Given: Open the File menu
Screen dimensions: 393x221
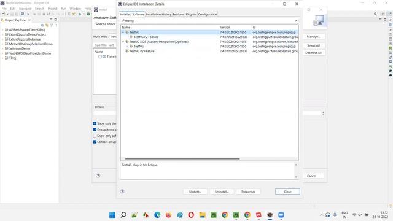Looking at the screenshot, I should click(x=4, y=9).
